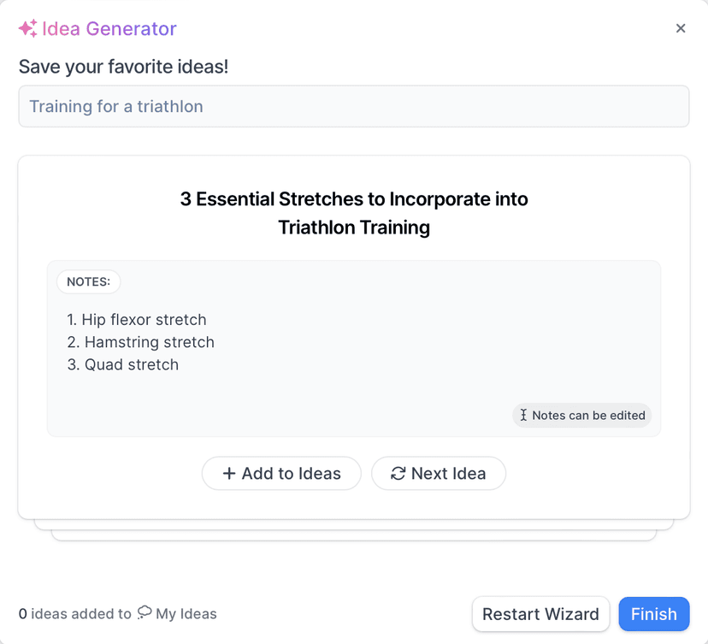Click the '3 Essential Stretches' idea title
The image size is (708, 644).
coord(354,213)
